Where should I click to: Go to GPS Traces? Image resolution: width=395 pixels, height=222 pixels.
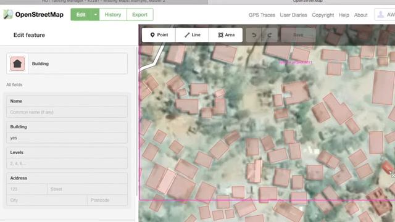click(262, 15)
